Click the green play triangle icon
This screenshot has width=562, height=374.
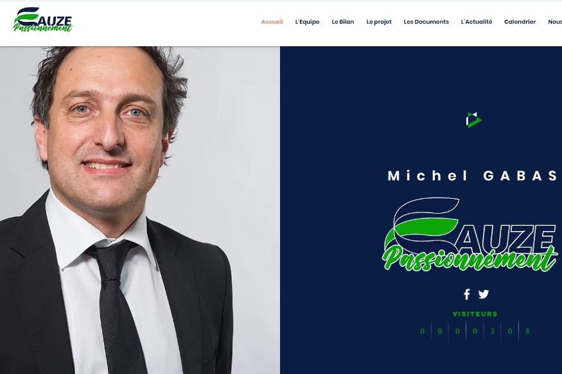pos(473,120)
